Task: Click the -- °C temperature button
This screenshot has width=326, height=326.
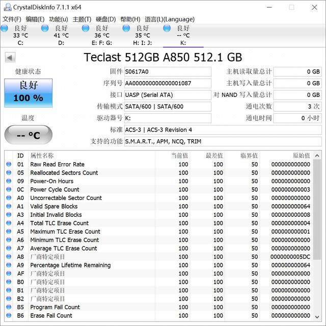Action: [29, 135]
